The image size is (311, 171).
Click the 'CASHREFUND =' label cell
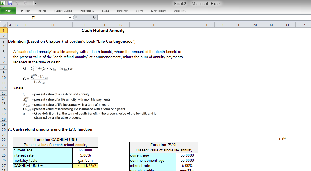(43, 166)
